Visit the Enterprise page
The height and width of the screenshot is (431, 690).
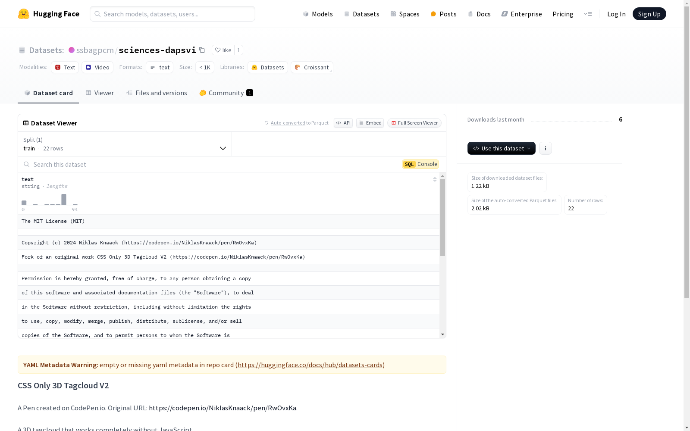pos(521,14)
